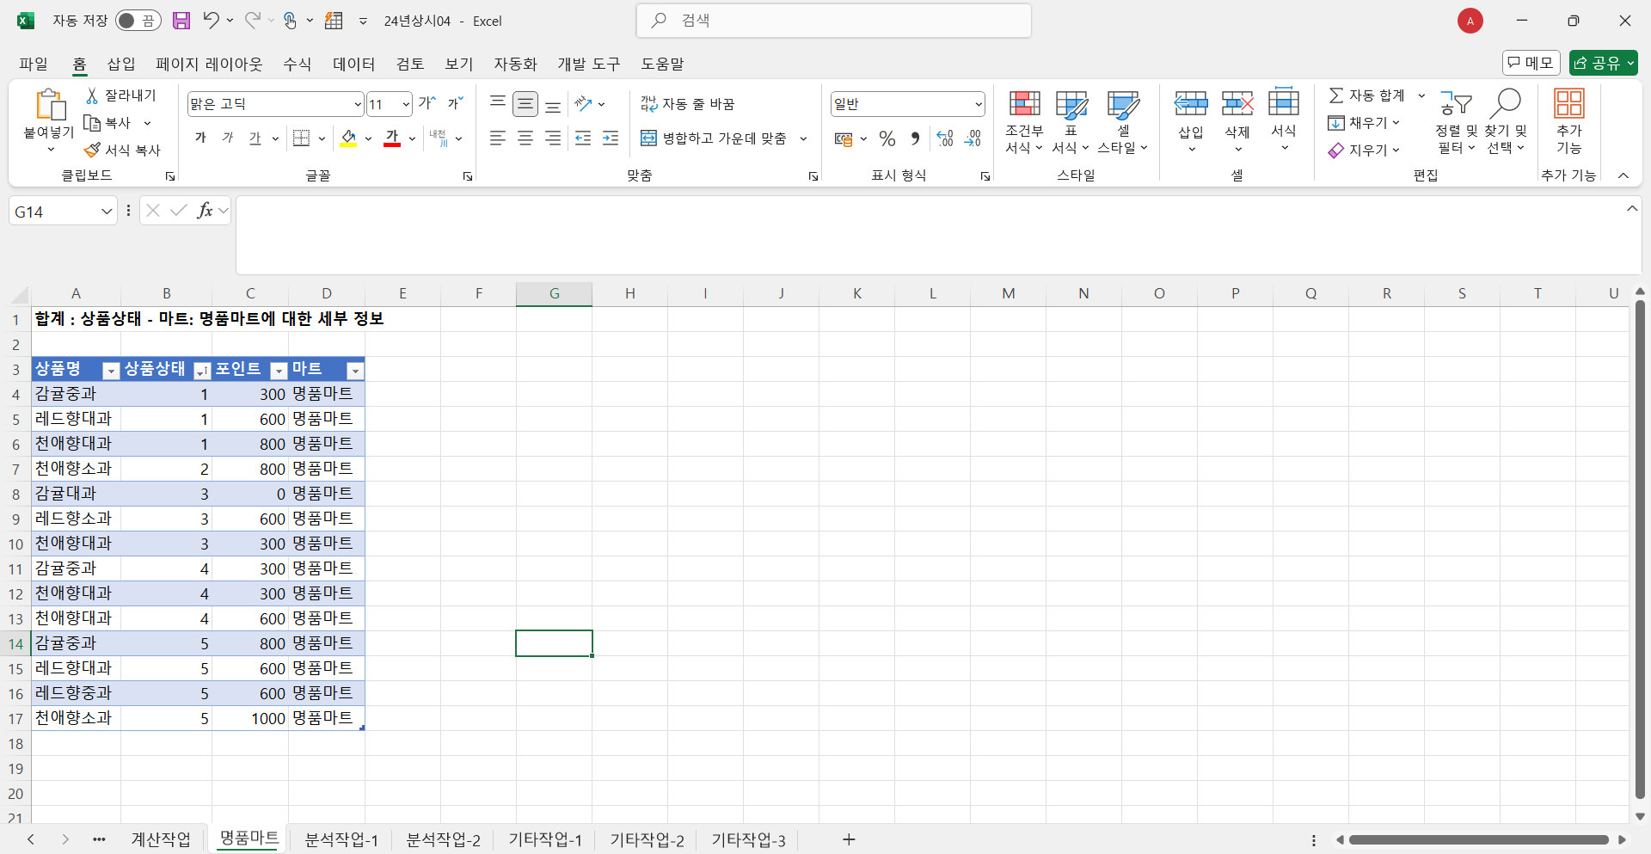Click the percent style icon
The image size is (1651, 854).
887,138
